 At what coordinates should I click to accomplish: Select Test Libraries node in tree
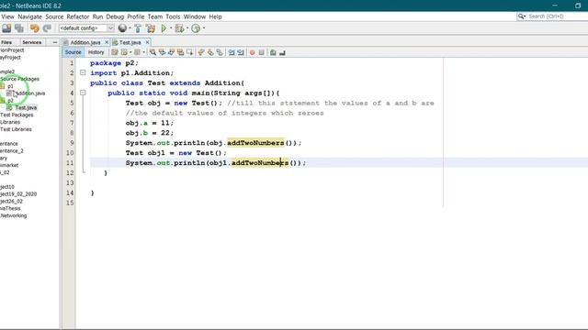point(16,129)
